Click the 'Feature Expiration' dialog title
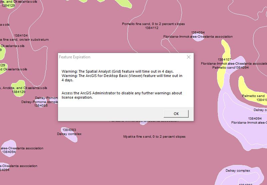This screenshot has height=185, width=267. coord(75,57)
